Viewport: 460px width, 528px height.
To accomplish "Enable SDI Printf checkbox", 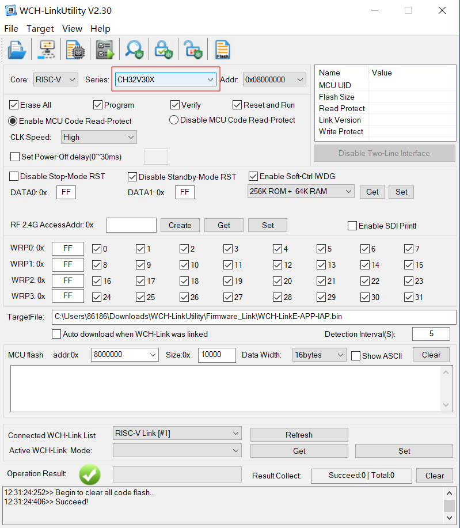I will [352, 226].
